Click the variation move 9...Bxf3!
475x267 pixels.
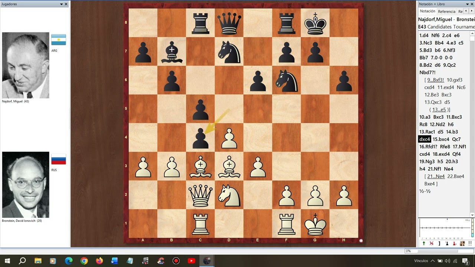tap(436, 80)
